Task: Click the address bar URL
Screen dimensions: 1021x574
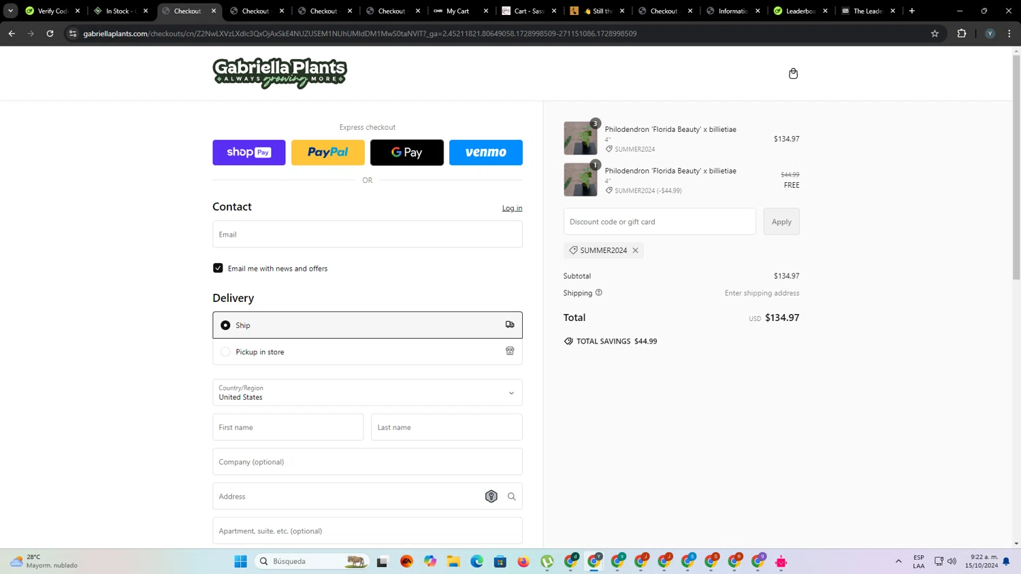Action: point(359,33)
